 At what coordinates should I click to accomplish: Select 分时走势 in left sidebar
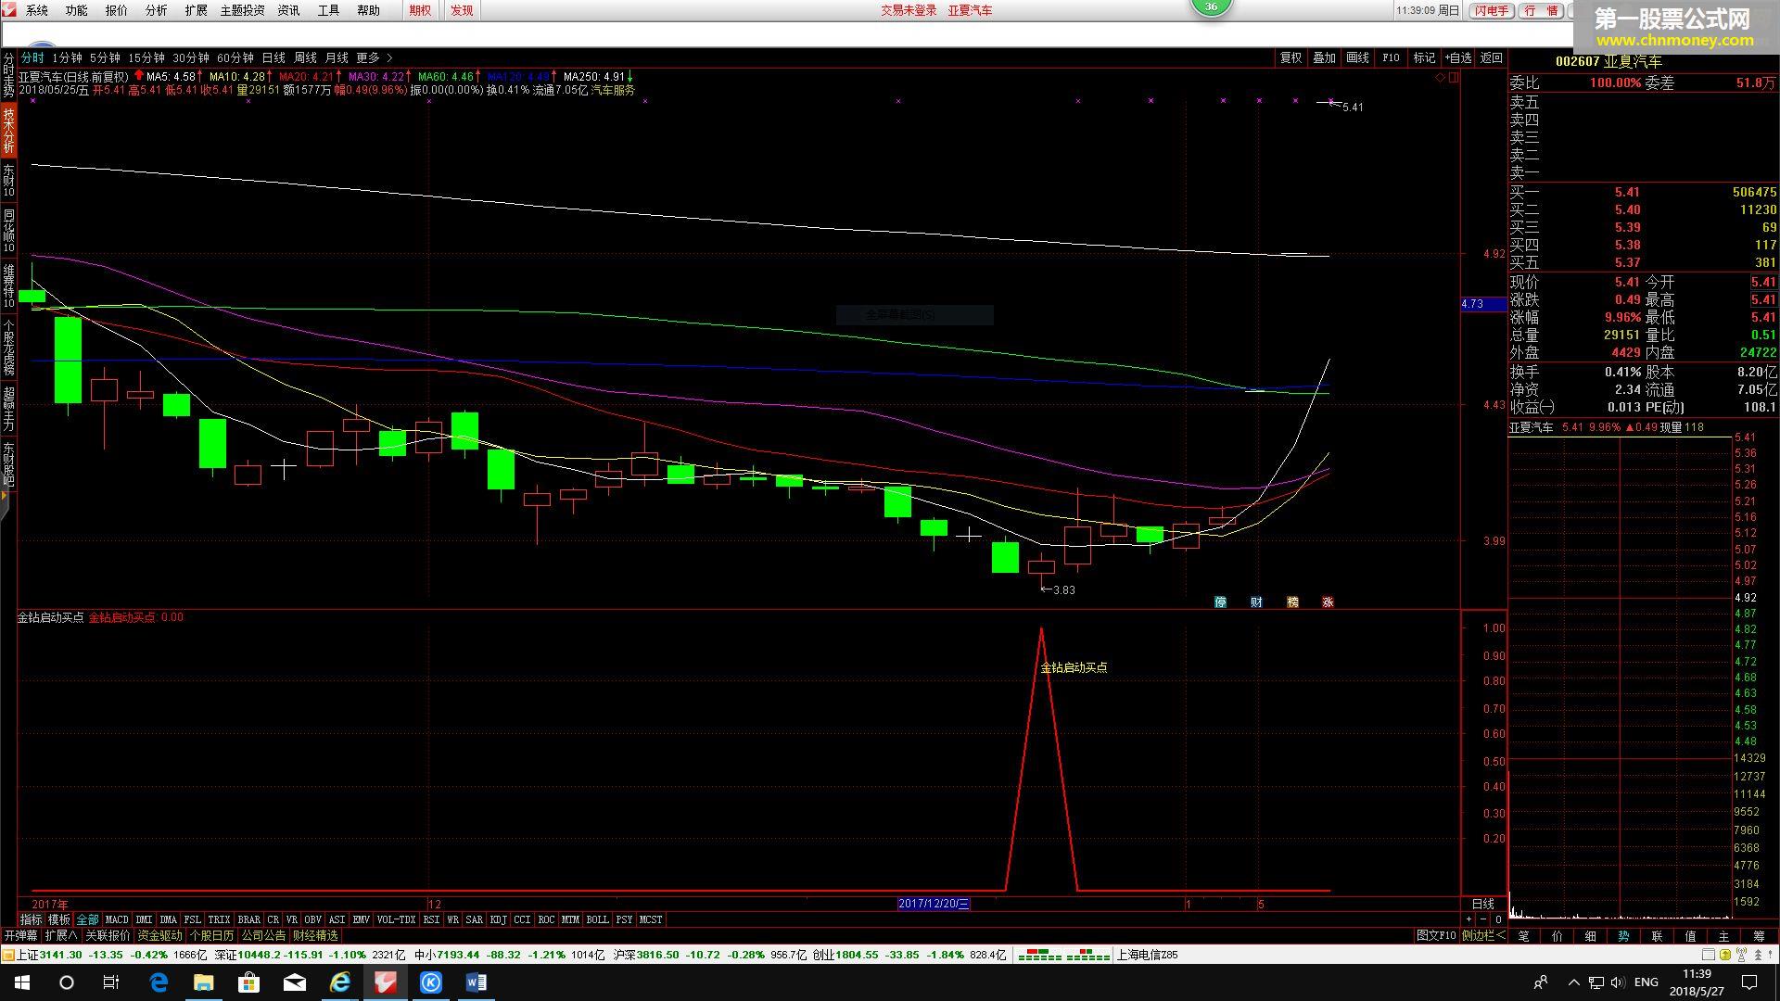[x=8, y=75]
